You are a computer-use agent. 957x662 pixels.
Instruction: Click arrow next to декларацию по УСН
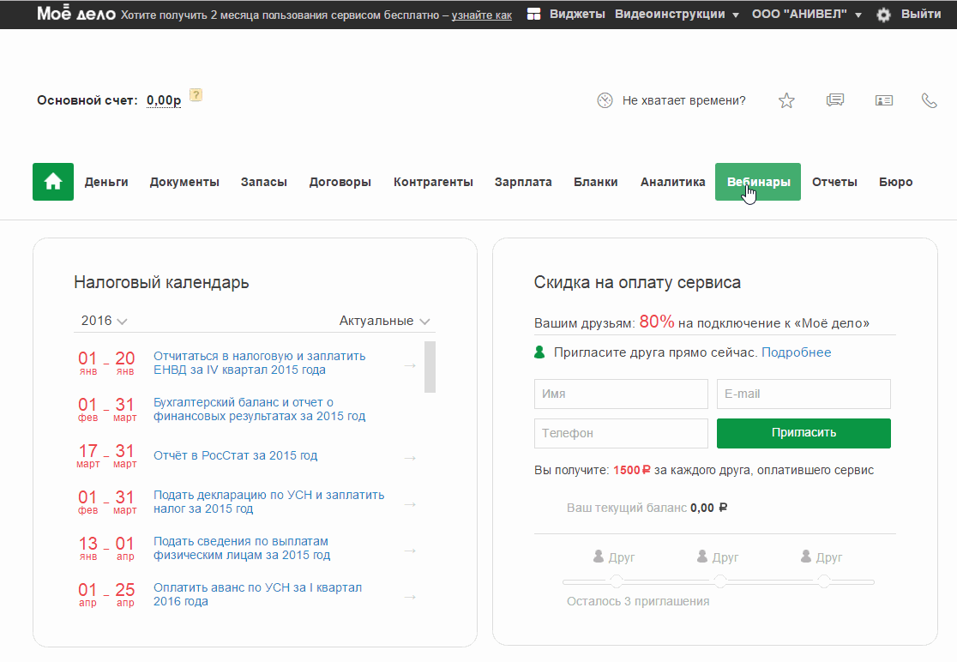click(410, 504)
